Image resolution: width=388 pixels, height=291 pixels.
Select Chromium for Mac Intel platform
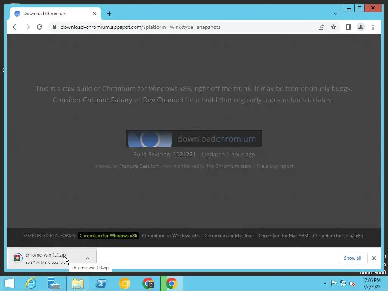[229, 236]
